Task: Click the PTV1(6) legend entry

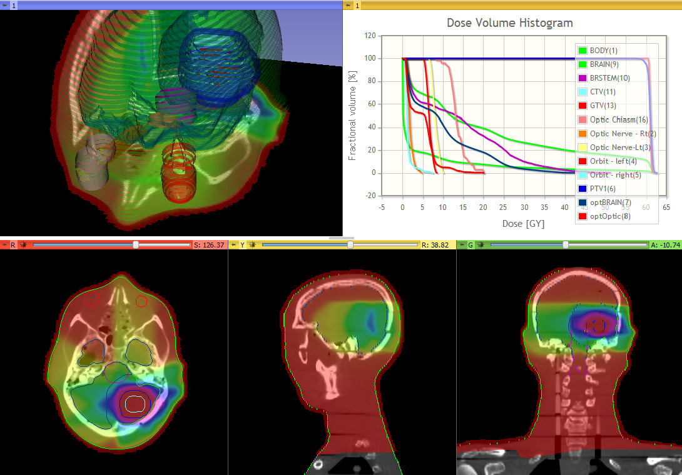Action: point(603,189)
